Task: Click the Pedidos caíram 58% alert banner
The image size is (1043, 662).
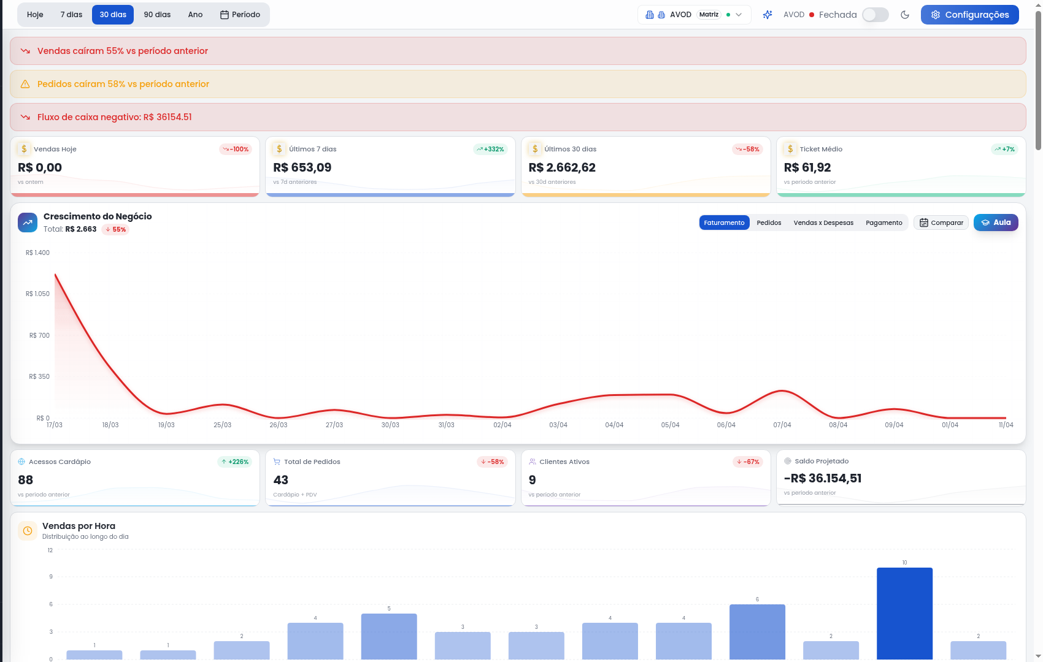Action: 518,84
